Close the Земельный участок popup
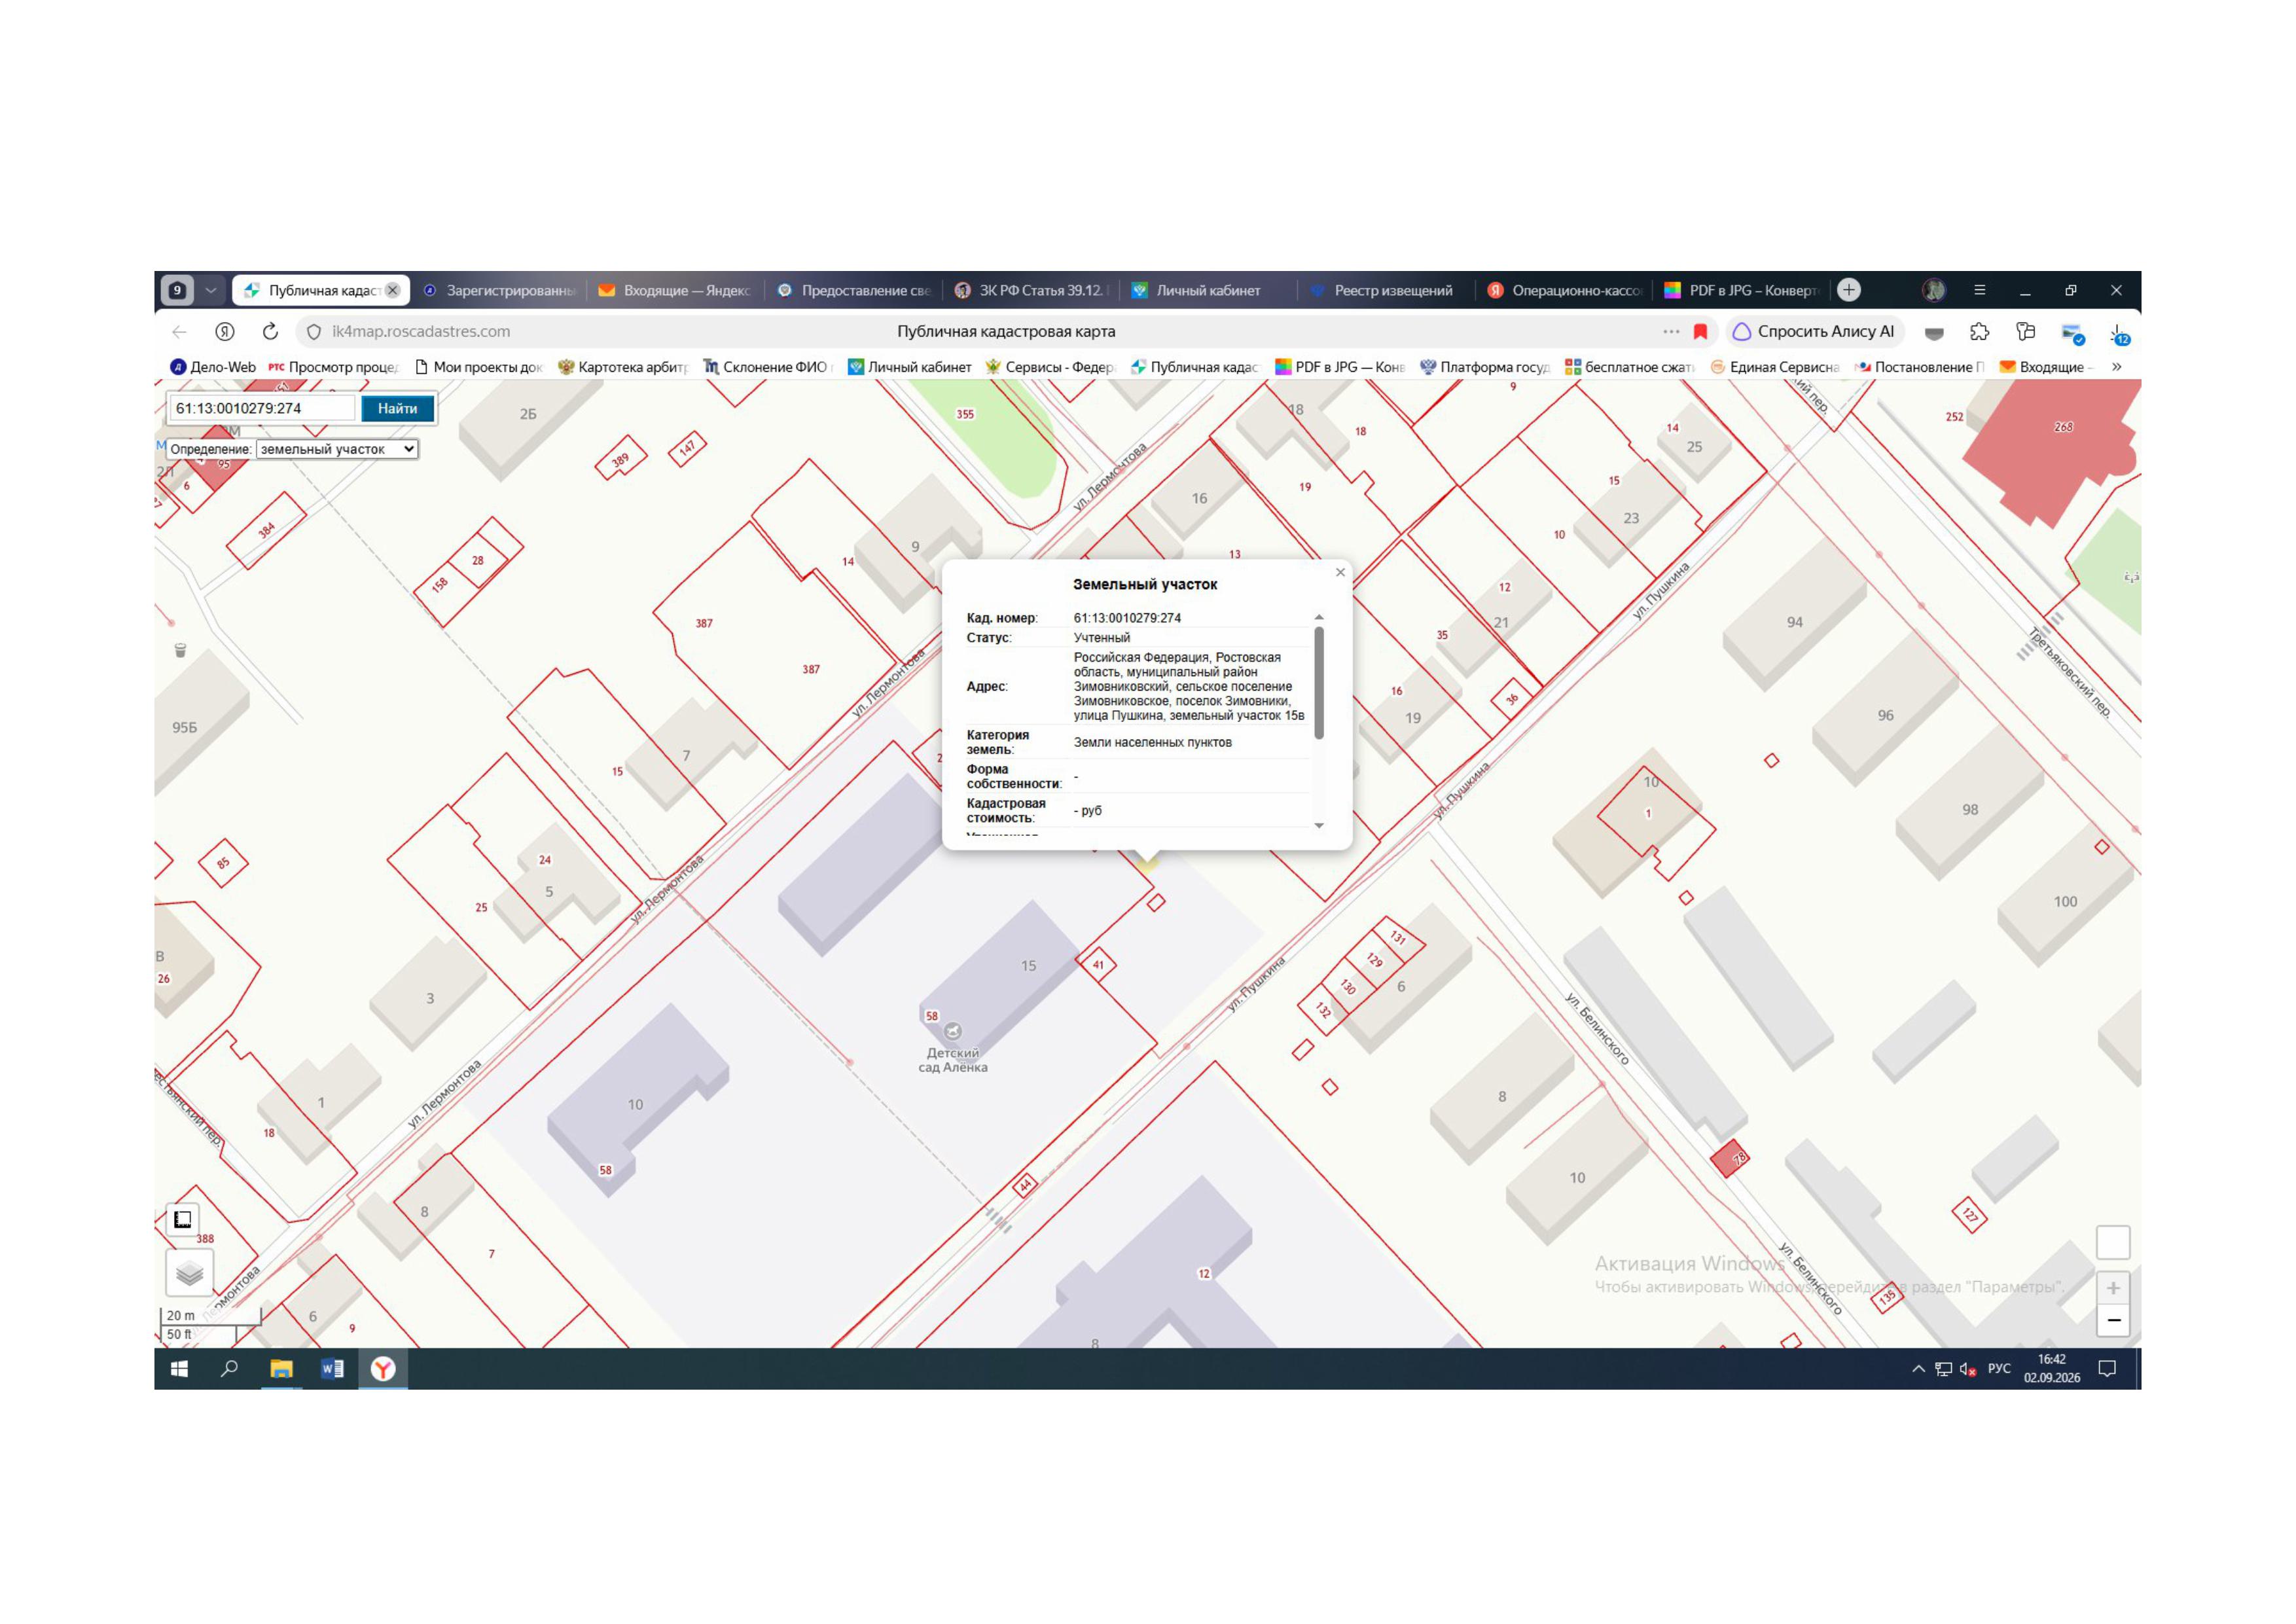This screenshot has height=1624, width=2296. coord(1340,572)
